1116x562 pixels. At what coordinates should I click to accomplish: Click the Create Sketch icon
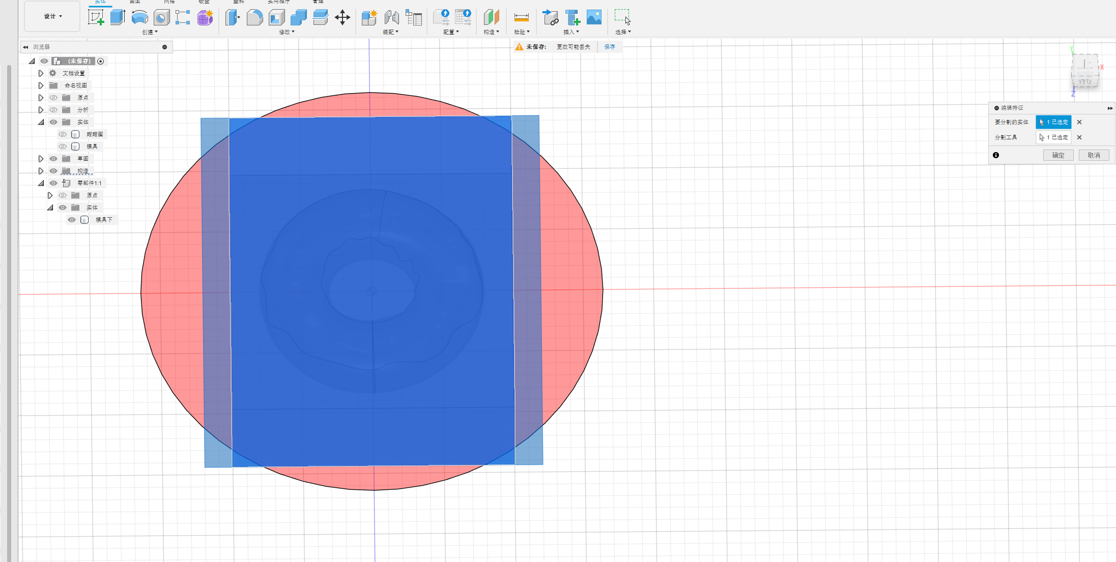pyautogui.click(x=96, y=17)
